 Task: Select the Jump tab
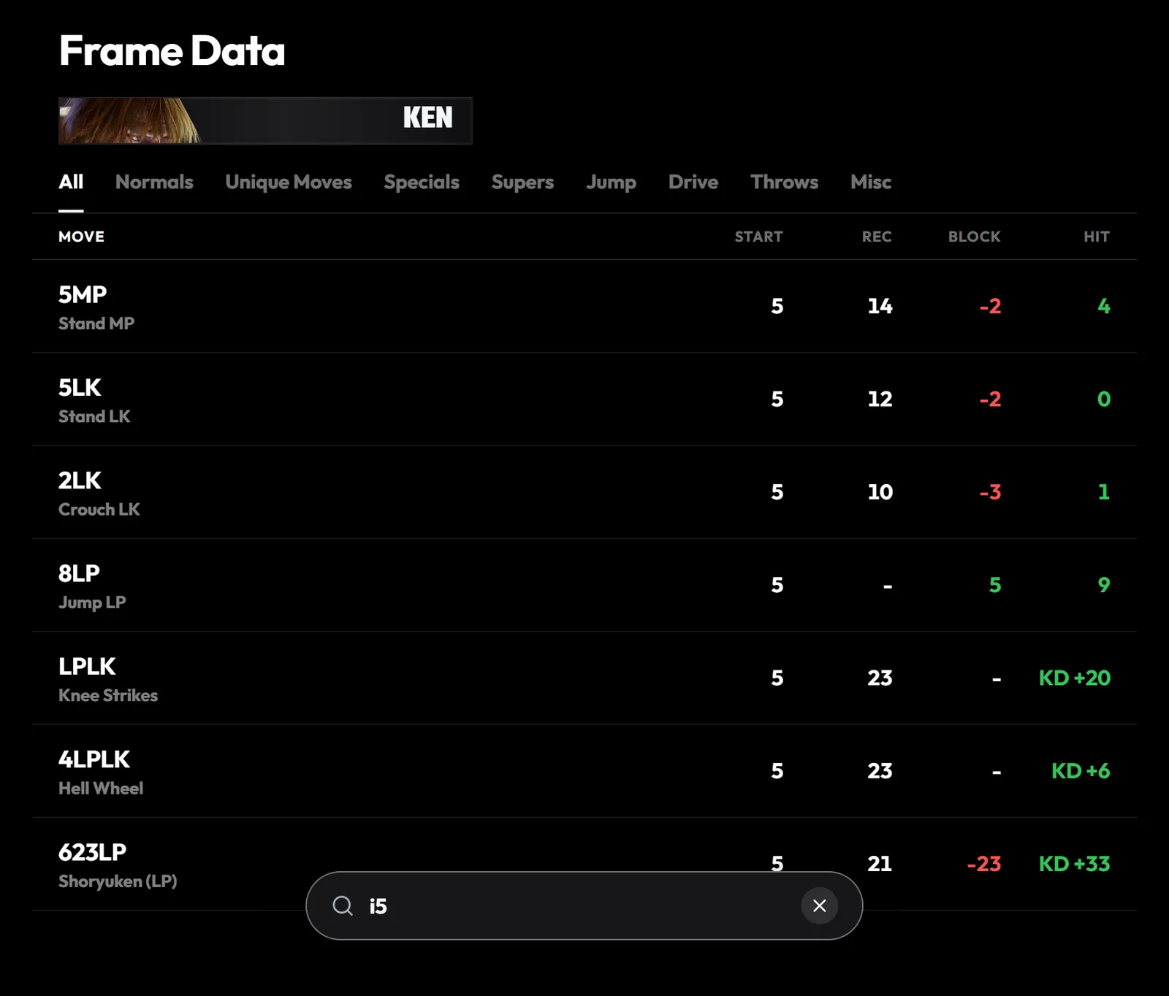pos(611,182)
